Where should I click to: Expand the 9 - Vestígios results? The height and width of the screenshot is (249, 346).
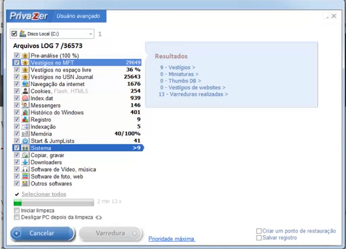[177, 67]
